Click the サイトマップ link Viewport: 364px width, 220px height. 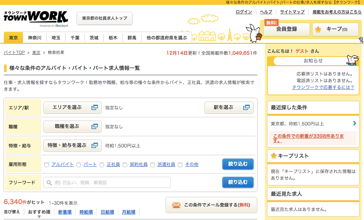pyautogui.click(x=292, y=12)
